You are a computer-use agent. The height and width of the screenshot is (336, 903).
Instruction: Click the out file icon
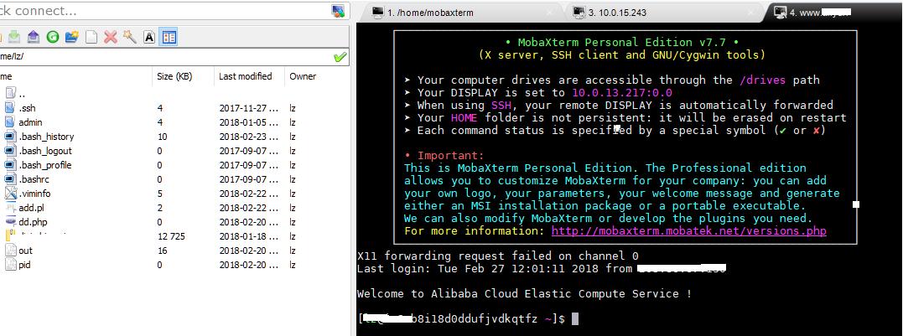click(10, 251)
